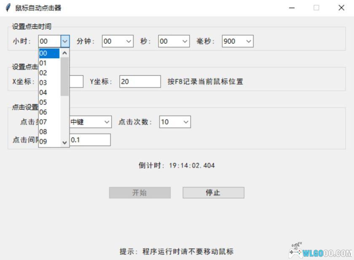Viewport: 354px width, 260px height.
Task: Click the Python icon in the title bar
Action: coord(7,7)
